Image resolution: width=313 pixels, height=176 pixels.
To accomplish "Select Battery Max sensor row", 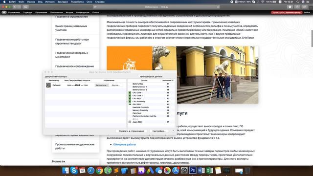I will coord(151,84).
